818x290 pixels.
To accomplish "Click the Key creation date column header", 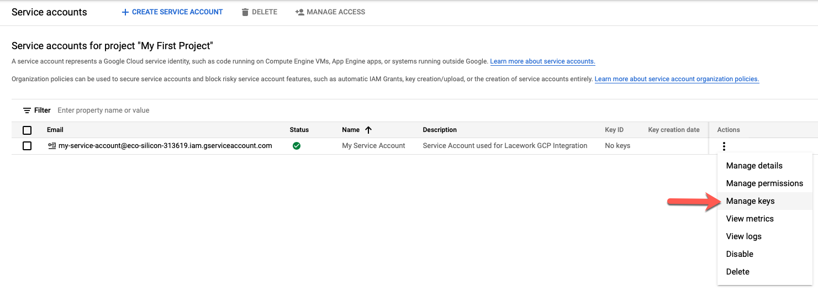I will click(674, 130).
